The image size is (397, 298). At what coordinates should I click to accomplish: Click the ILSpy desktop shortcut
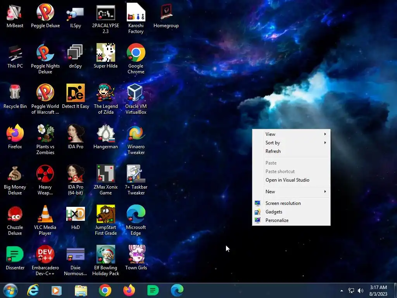(x=76, y=16)
